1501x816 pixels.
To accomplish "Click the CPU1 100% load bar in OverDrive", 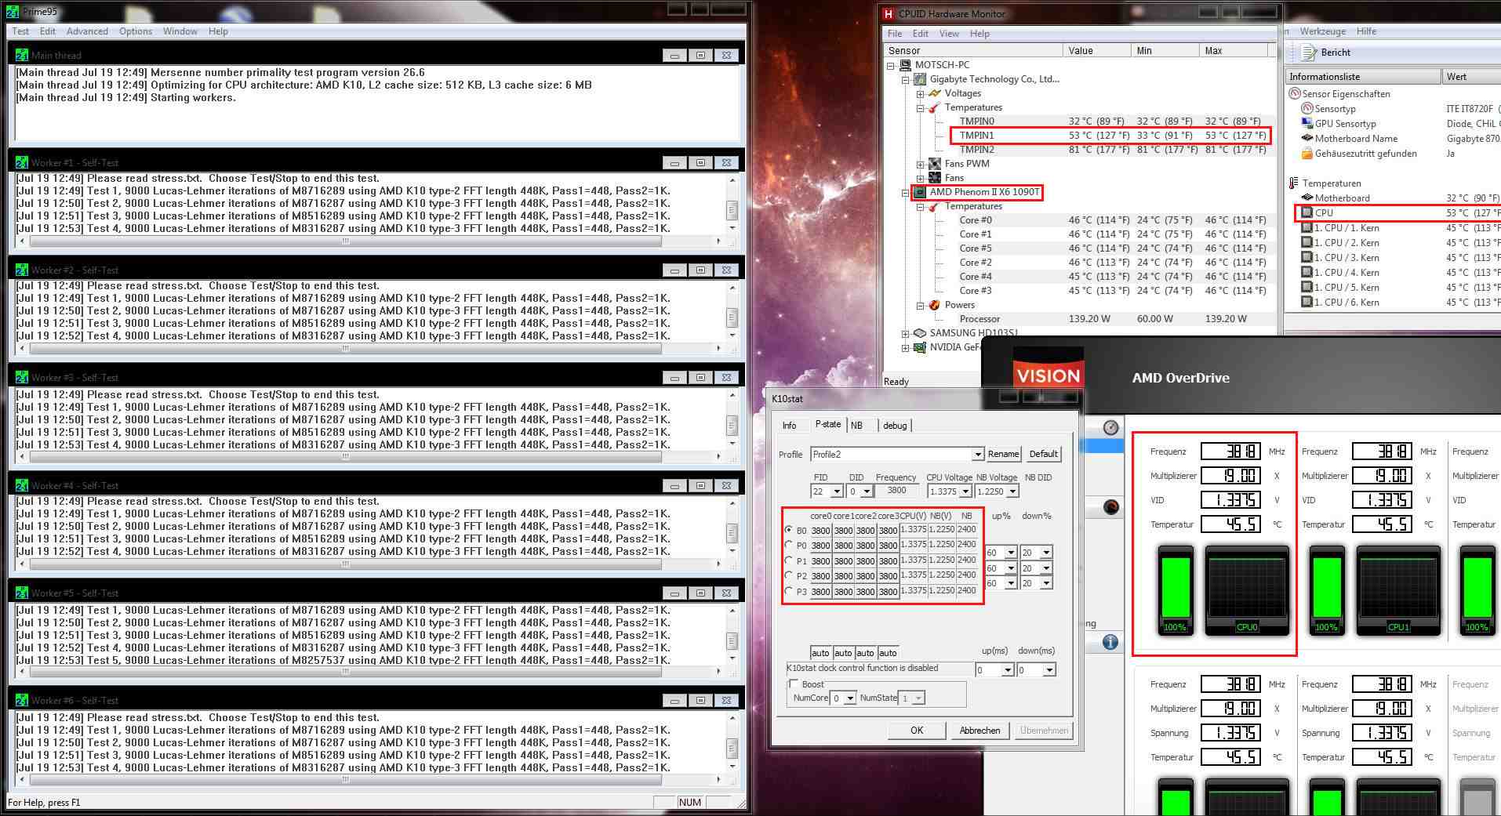I will 1327,590.
